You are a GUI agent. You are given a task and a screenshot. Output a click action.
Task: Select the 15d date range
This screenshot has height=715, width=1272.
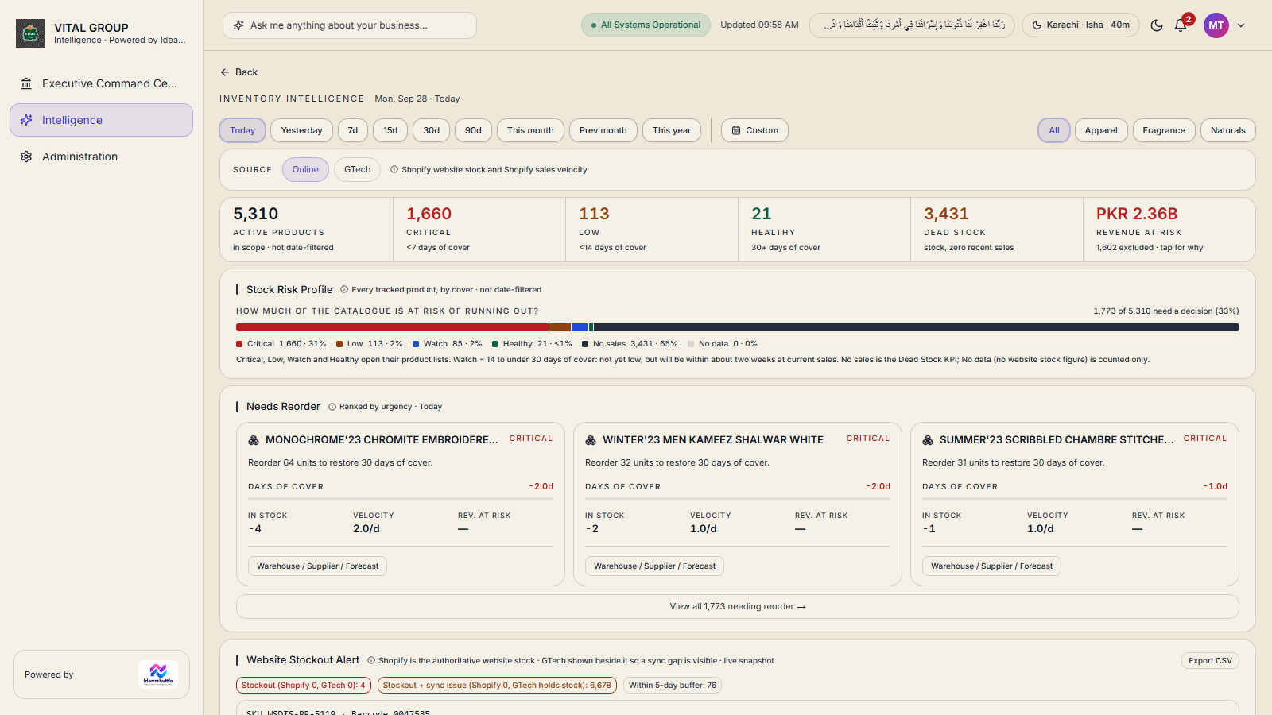pyautogui.click(x=390, y=130)
